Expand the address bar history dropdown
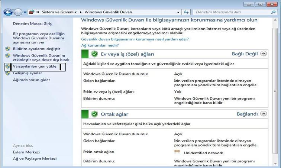The width and height of the screenshot is (281, 168). [178, 12]
